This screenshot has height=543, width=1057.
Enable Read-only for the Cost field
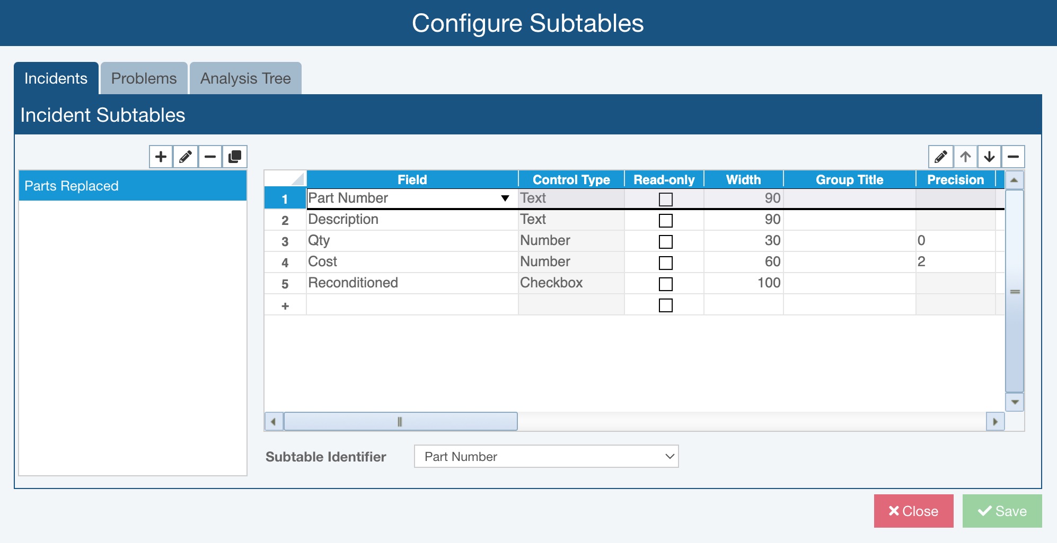[665, 263]
